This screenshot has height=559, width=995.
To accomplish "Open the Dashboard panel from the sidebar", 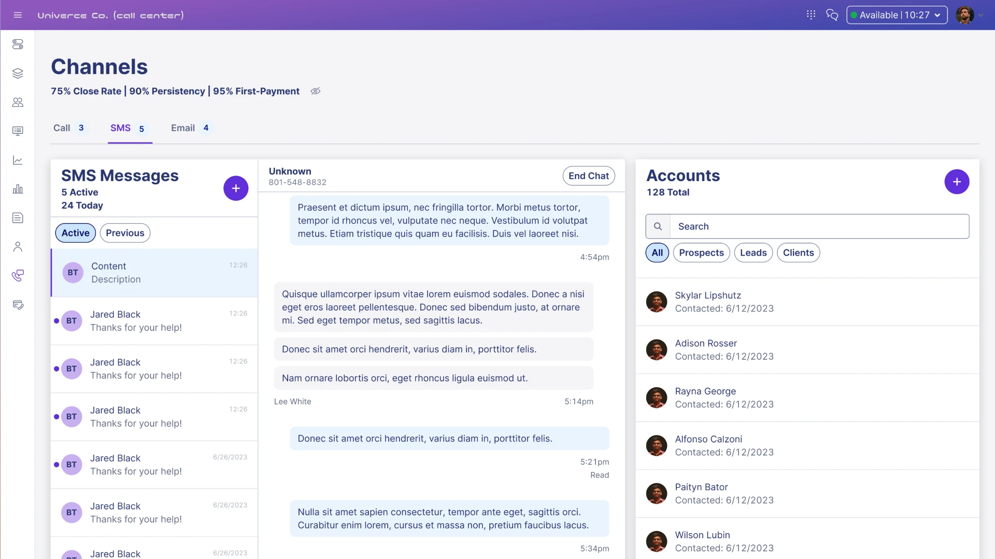I will [x=18, y=44].
